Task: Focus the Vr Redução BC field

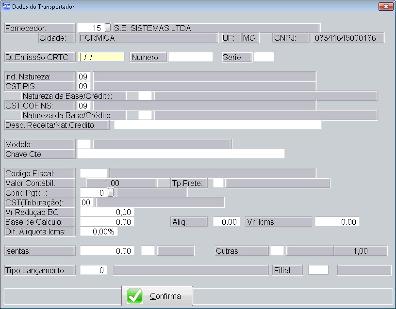Action: [x=106, y=212]
